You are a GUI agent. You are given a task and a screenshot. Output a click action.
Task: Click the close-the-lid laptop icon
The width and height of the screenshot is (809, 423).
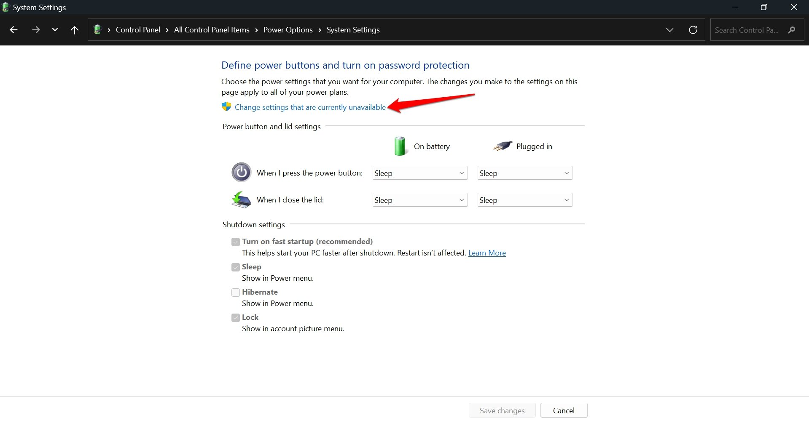[x=241, y=200]
